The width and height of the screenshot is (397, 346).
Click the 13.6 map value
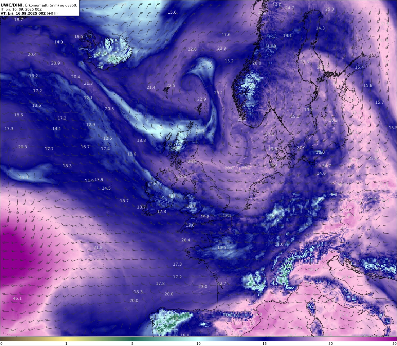[x=37, y=106]
